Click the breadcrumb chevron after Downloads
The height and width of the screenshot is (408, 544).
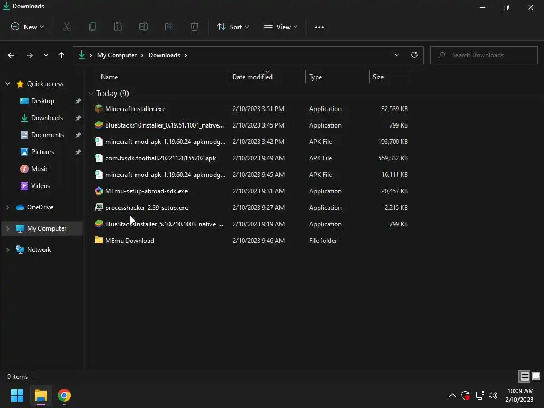coord(186,55)
